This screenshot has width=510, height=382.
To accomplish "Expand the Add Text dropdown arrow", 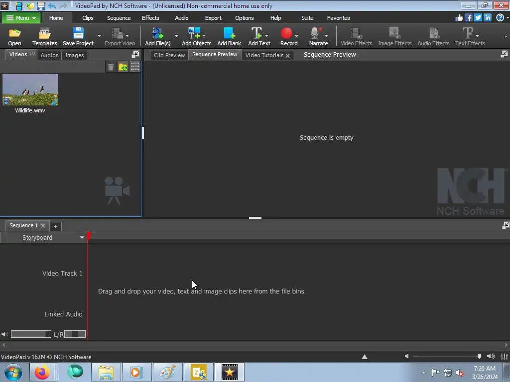I will point(267,35).
